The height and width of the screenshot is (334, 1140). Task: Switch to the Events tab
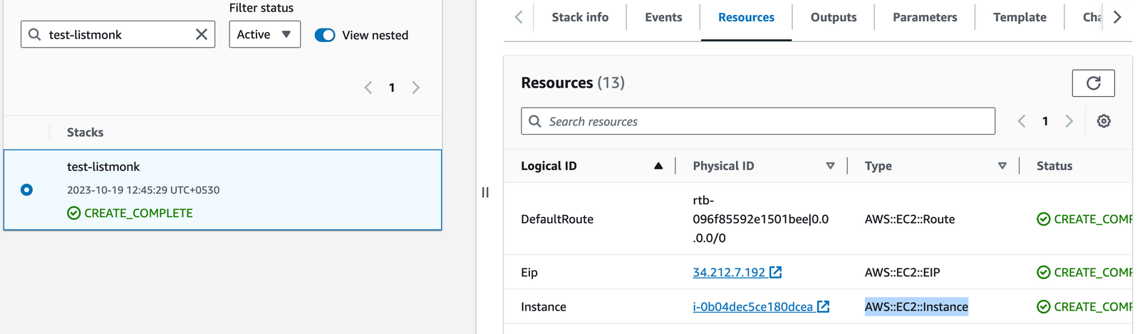tap(663, 17)
